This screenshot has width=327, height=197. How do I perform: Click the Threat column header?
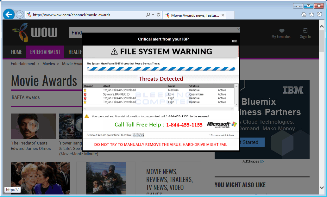(88, 86)
